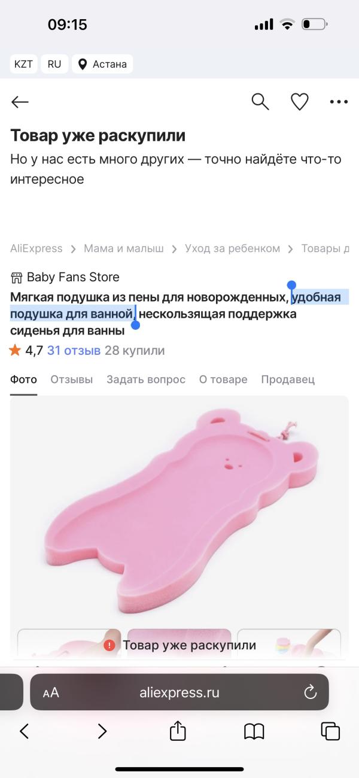Image resolution: width=359 pixels, height=778 pixels.
Task: Tap the back arrow on product page
Action: tap(20, 102)
